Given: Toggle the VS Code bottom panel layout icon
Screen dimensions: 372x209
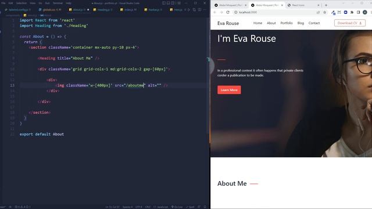Looking at the screenshot, I should click(168, 3).
